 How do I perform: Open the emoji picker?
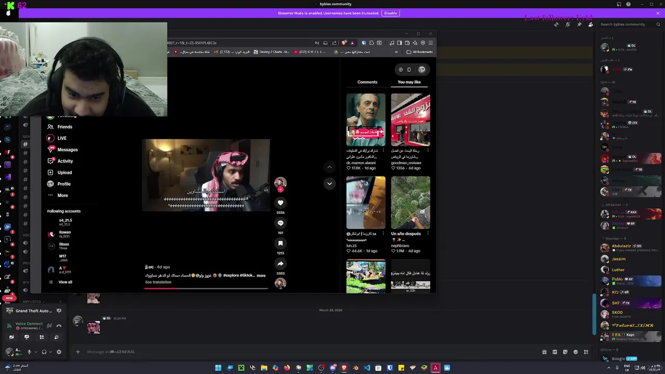tap(576, 352)
